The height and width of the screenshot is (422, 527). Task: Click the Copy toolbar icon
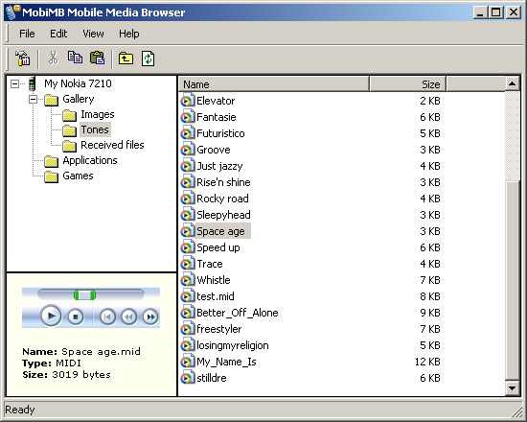pyautogui.click(x=75, y=58)
